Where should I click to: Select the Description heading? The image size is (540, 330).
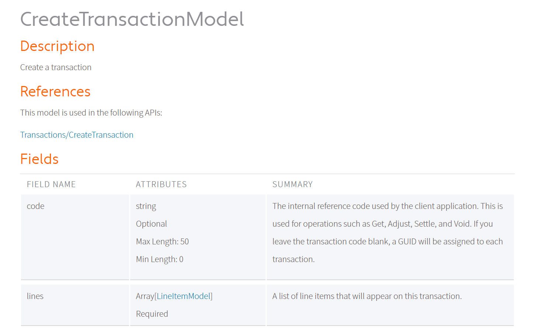tap(58, 46)
